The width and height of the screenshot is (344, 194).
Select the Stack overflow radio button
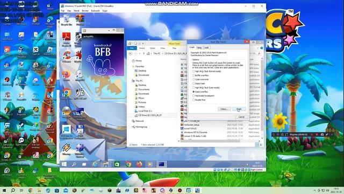tap(200, 92)
